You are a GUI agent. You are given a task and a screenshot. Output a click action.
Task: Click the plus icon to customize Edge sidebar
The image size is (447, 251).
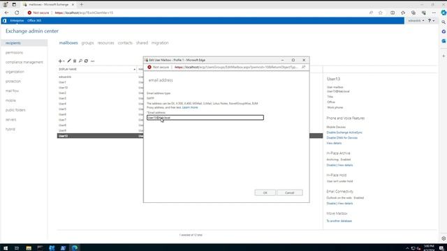[x=444, y=56]
